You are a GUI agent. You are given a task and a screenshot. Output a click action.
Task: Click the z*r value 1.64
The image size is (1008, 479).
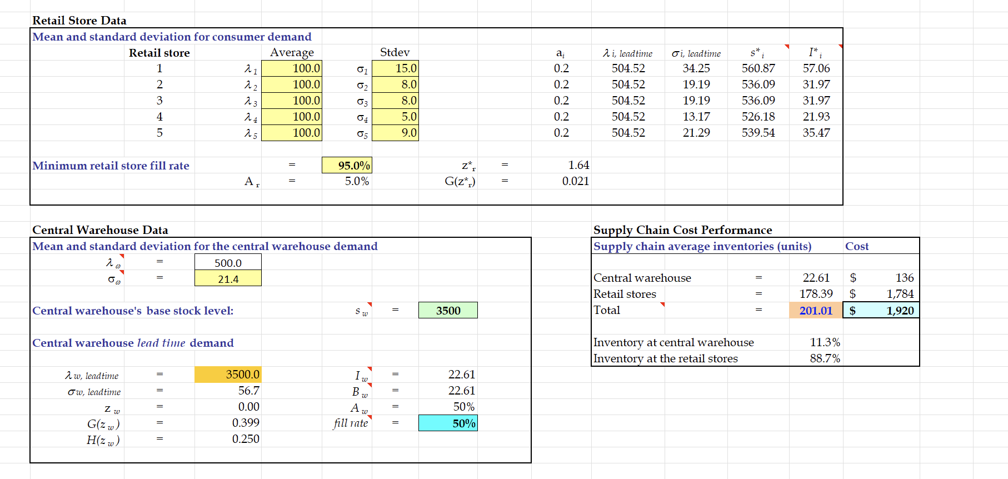coord(578,165)
